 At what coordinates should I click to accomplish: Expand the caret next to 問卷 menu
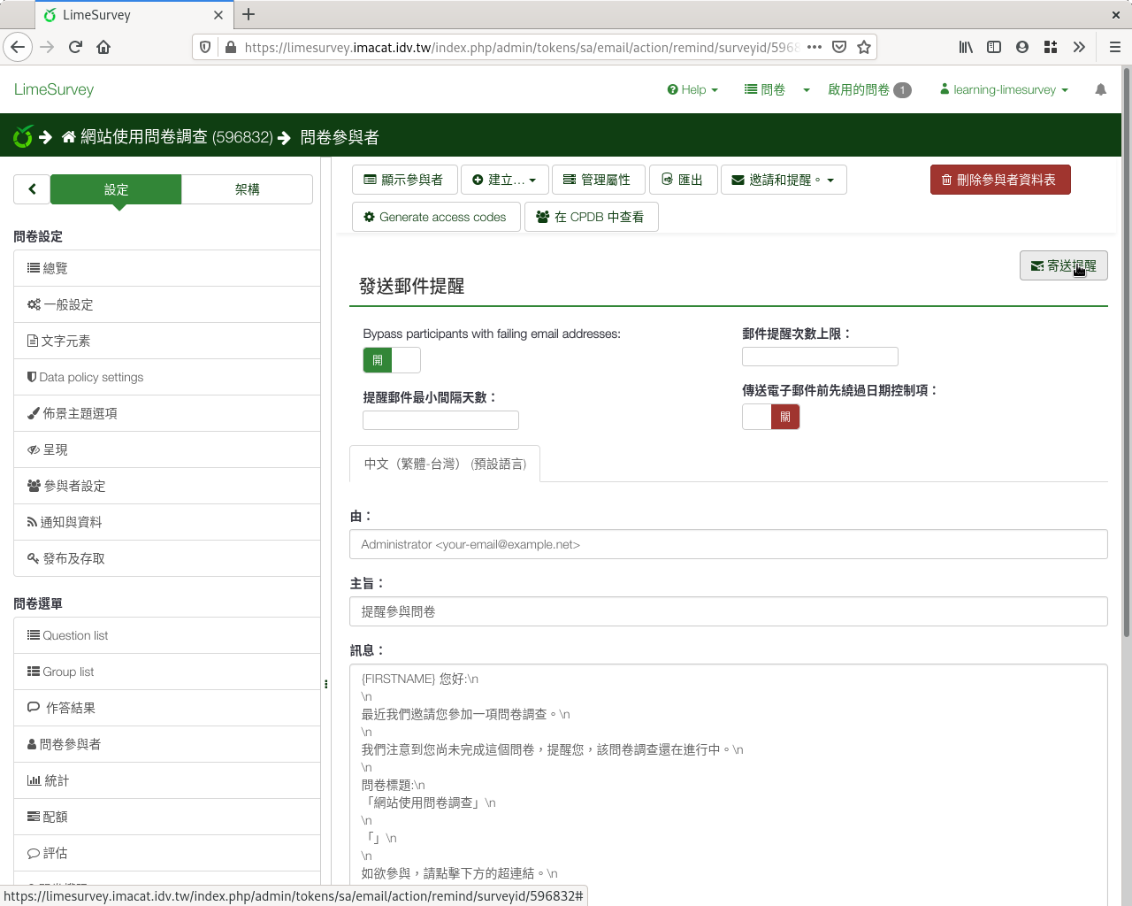point(807,90)
